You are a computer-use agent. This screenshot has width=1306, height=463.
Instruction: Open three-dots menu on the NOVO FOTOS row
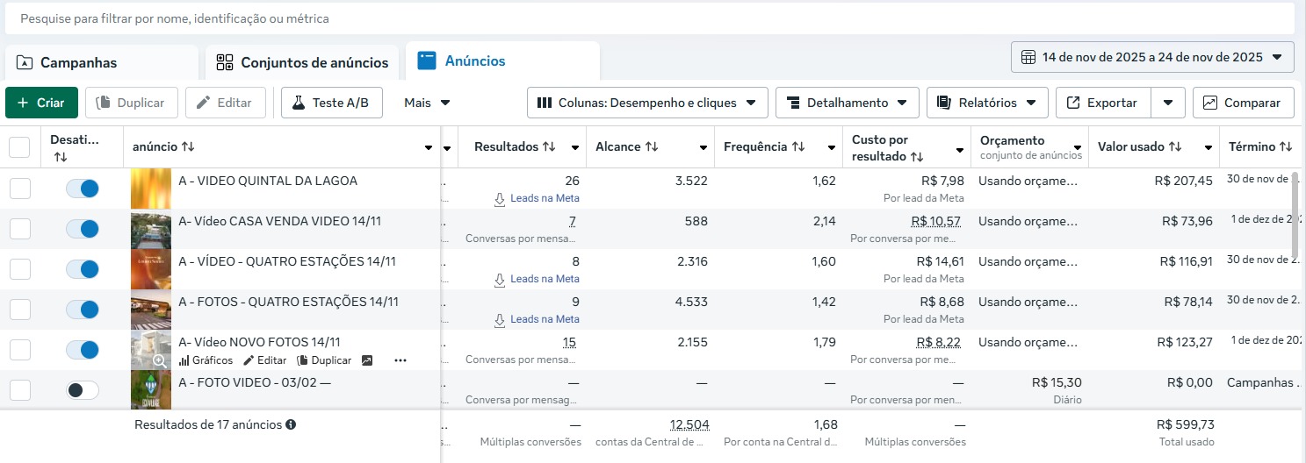pos(400,360)
